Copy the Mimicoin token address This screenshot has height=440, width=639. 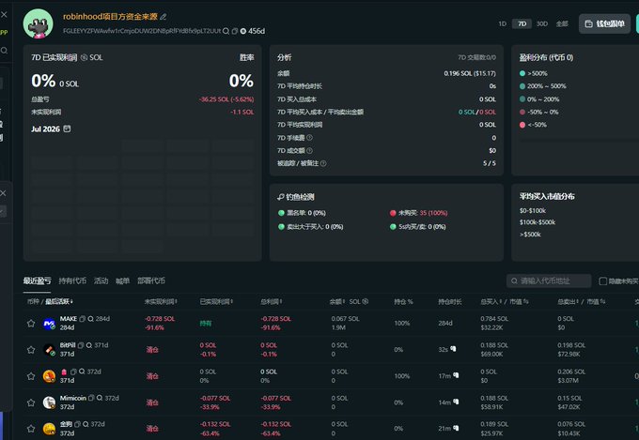[91, 398]
